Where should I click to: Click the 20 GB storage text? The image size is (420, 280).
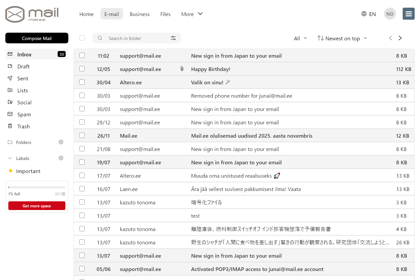(x=60, y=194)
